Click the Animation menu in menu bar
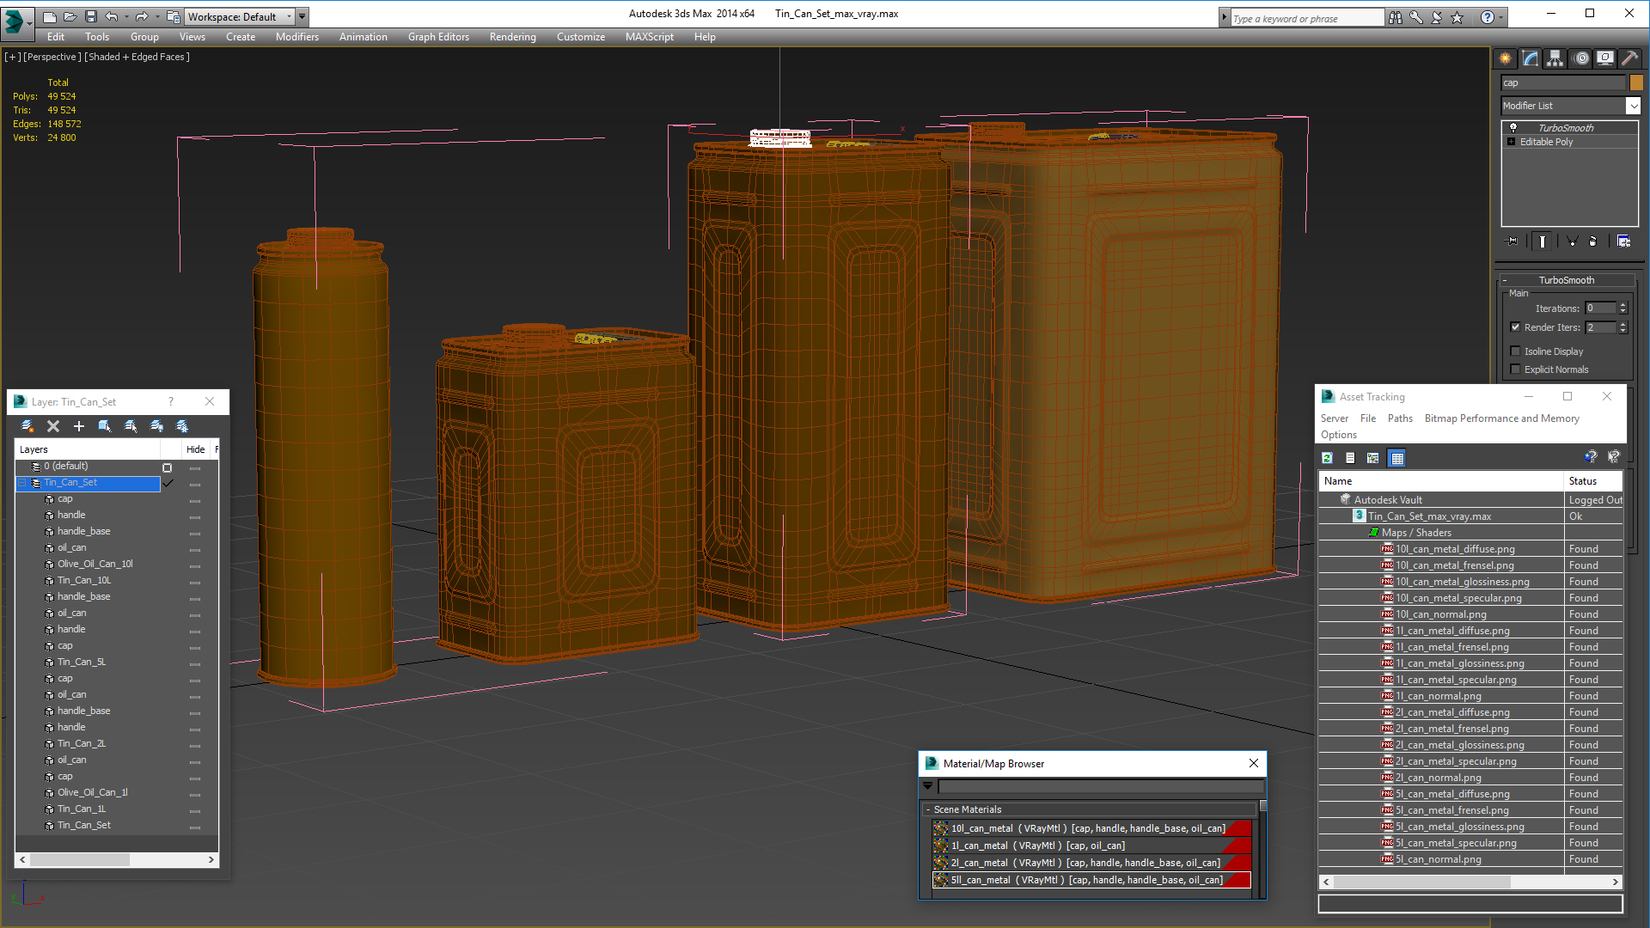The height and width of the screenshot is (928, 1650). coord(363,36)
